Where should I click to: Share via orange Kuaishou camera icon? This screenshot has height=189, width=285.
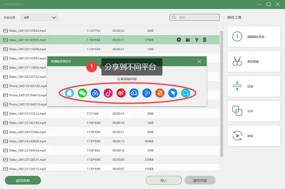pos(160,93)
